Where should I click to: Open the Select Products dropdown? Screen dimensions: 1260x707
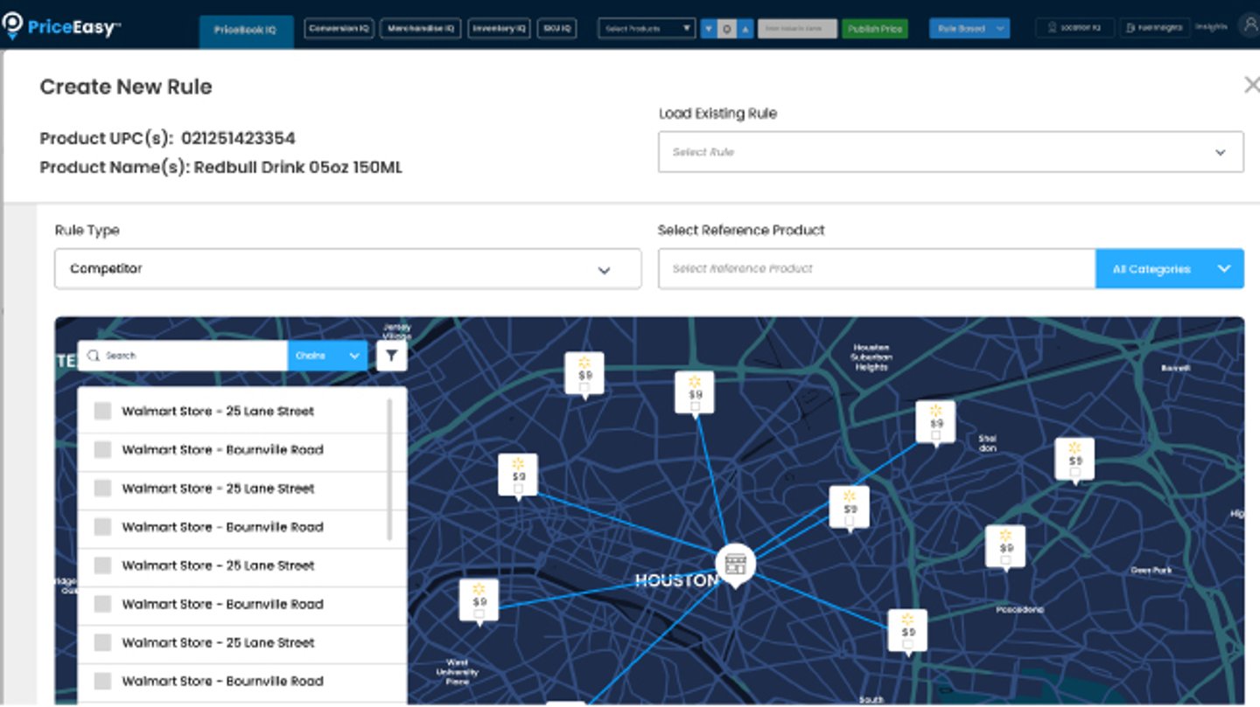coord(647,29)
